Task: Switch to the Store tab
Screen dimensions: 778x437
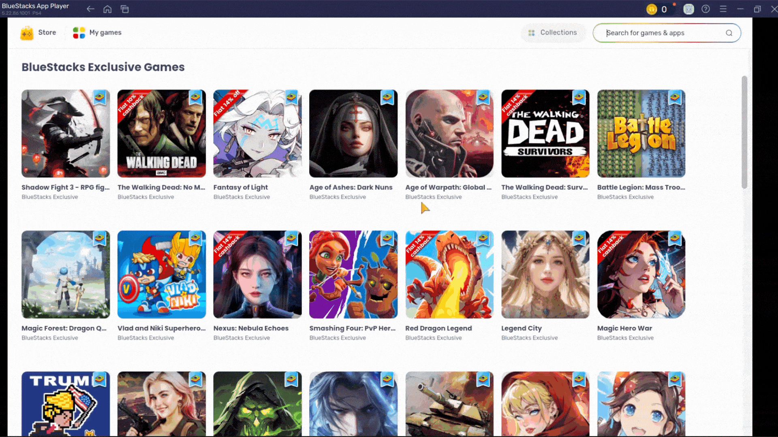Action: 38,33
